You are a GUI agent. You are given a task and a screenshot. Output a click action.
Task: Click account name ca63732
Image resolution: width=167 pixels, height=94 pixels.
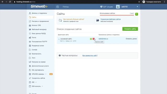(124, 7)
